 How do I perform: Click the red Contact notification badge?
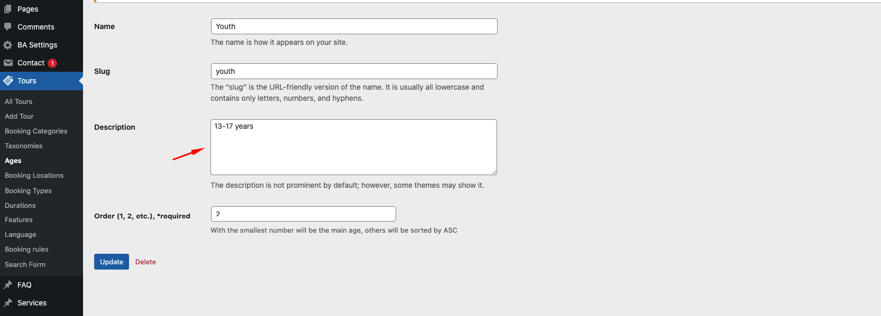pyautogui.click(x=52, y=63)
